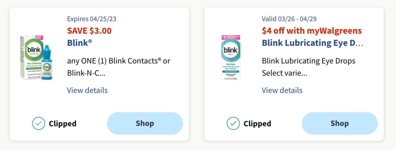This screenshot has height=150, width=396.
Task: Click the checkmark icon on the $4 off coupon
Action: (x=233, y=123)
